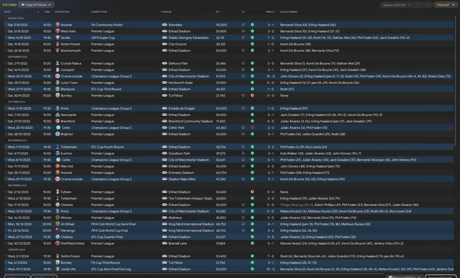This screenshot has height=278, width=460.
Task: Open the 10 - 0 result against Crvena zvezda
Action: tap(271, 76)
